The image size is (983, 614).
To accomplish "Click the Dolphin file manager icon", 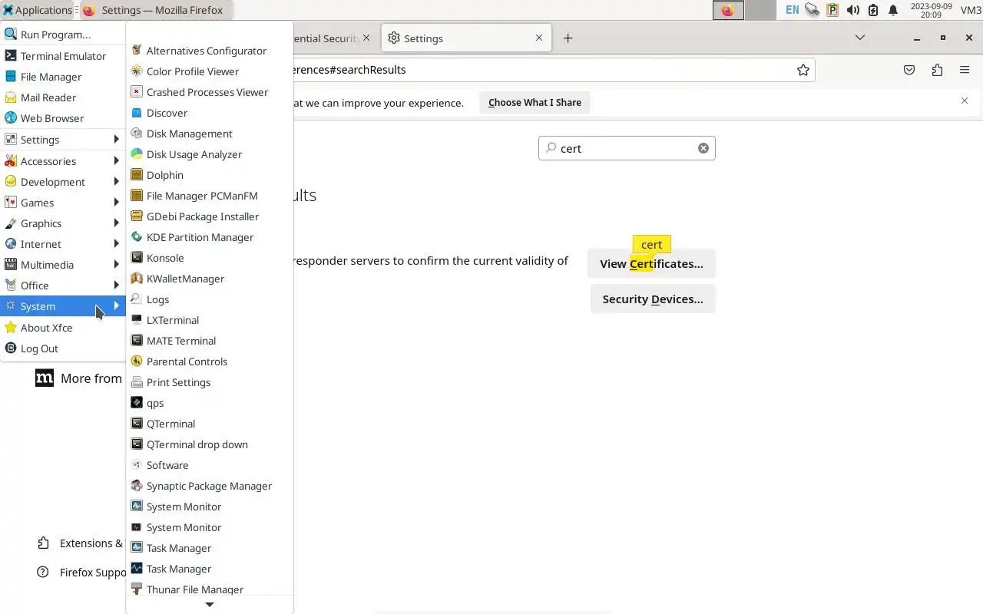I will coord(137,175).
